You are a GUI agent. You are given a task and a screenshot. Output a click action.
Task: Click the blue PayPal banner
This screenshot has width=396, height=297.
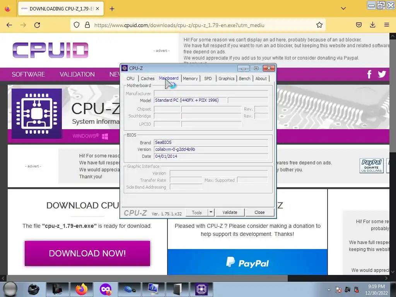click(x=247, y=262)
